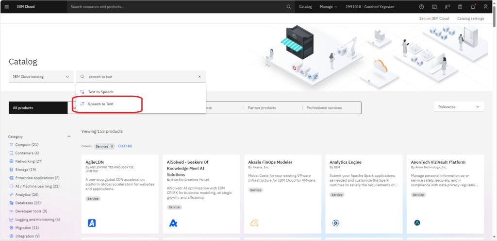The width and height of the screenshot is (497, 241).
Task: Open AiSolved - Seekers Of Knowledge title
Action: click(x=188, y=169)
